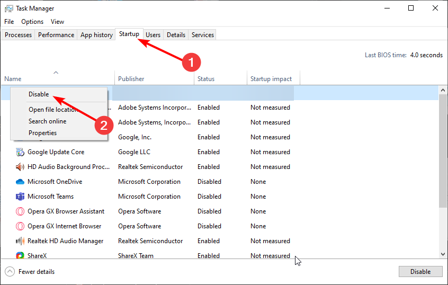Switch to the App history tab

(x=96, y=35)
